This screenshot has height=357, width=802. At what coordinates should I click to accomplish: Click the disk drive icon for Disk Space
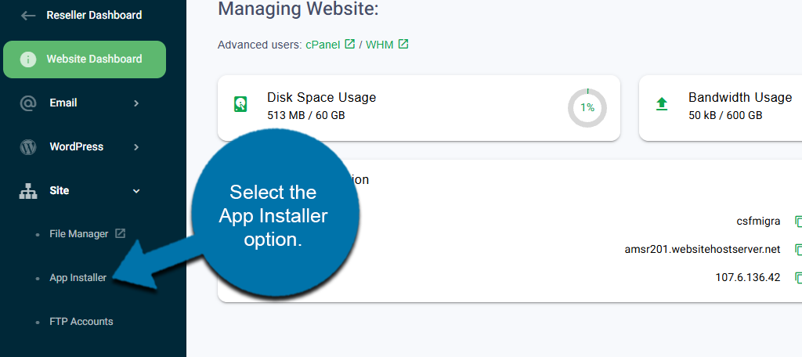click(x=240, y=104)
